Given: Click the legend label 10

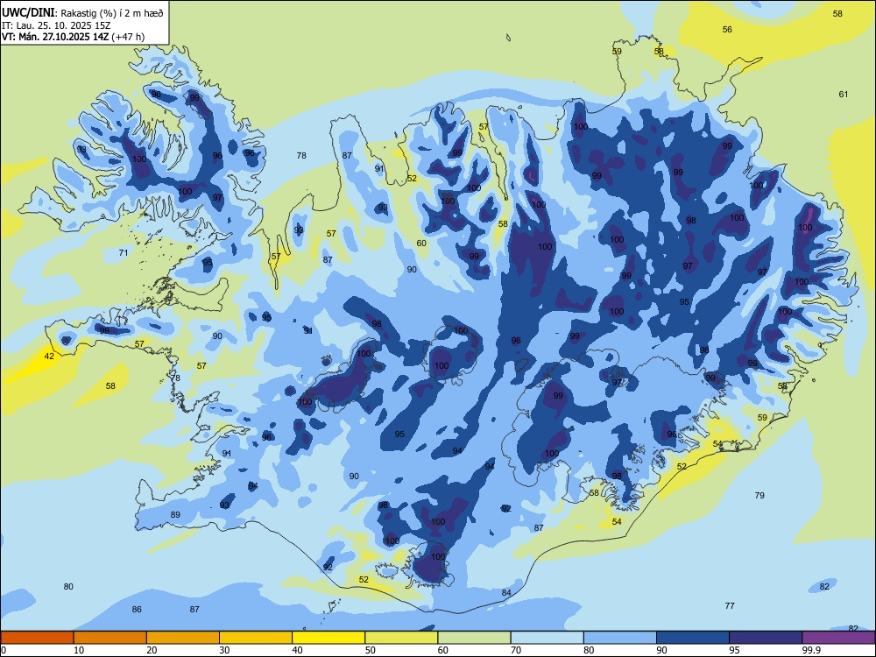Looking at the screenshot, I should click(79, 650).
